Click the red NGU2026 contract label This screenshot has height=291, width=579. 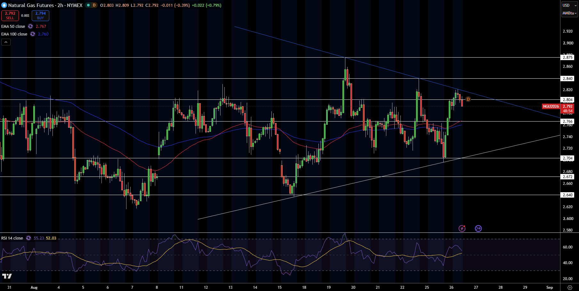coord(551,106)
